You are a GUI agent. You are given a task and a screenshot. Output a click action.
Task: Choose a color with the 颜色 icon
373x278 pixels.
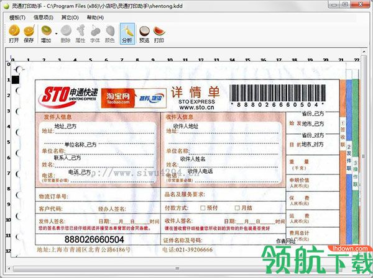click(110, 34)
